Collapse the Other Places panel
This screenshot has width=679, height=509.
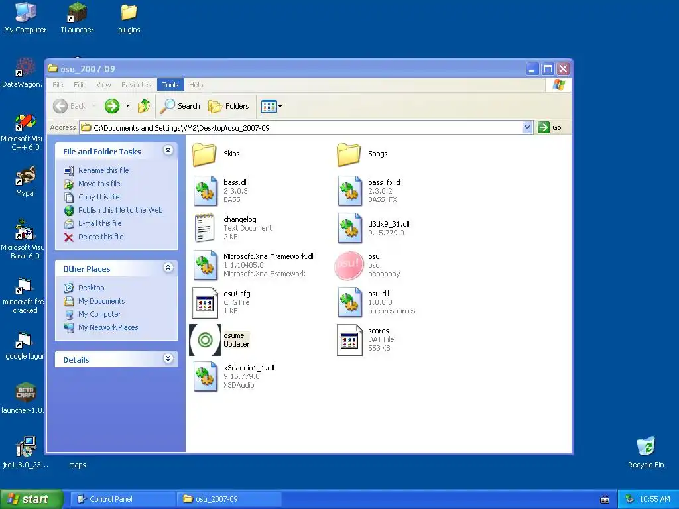point(168,268)
